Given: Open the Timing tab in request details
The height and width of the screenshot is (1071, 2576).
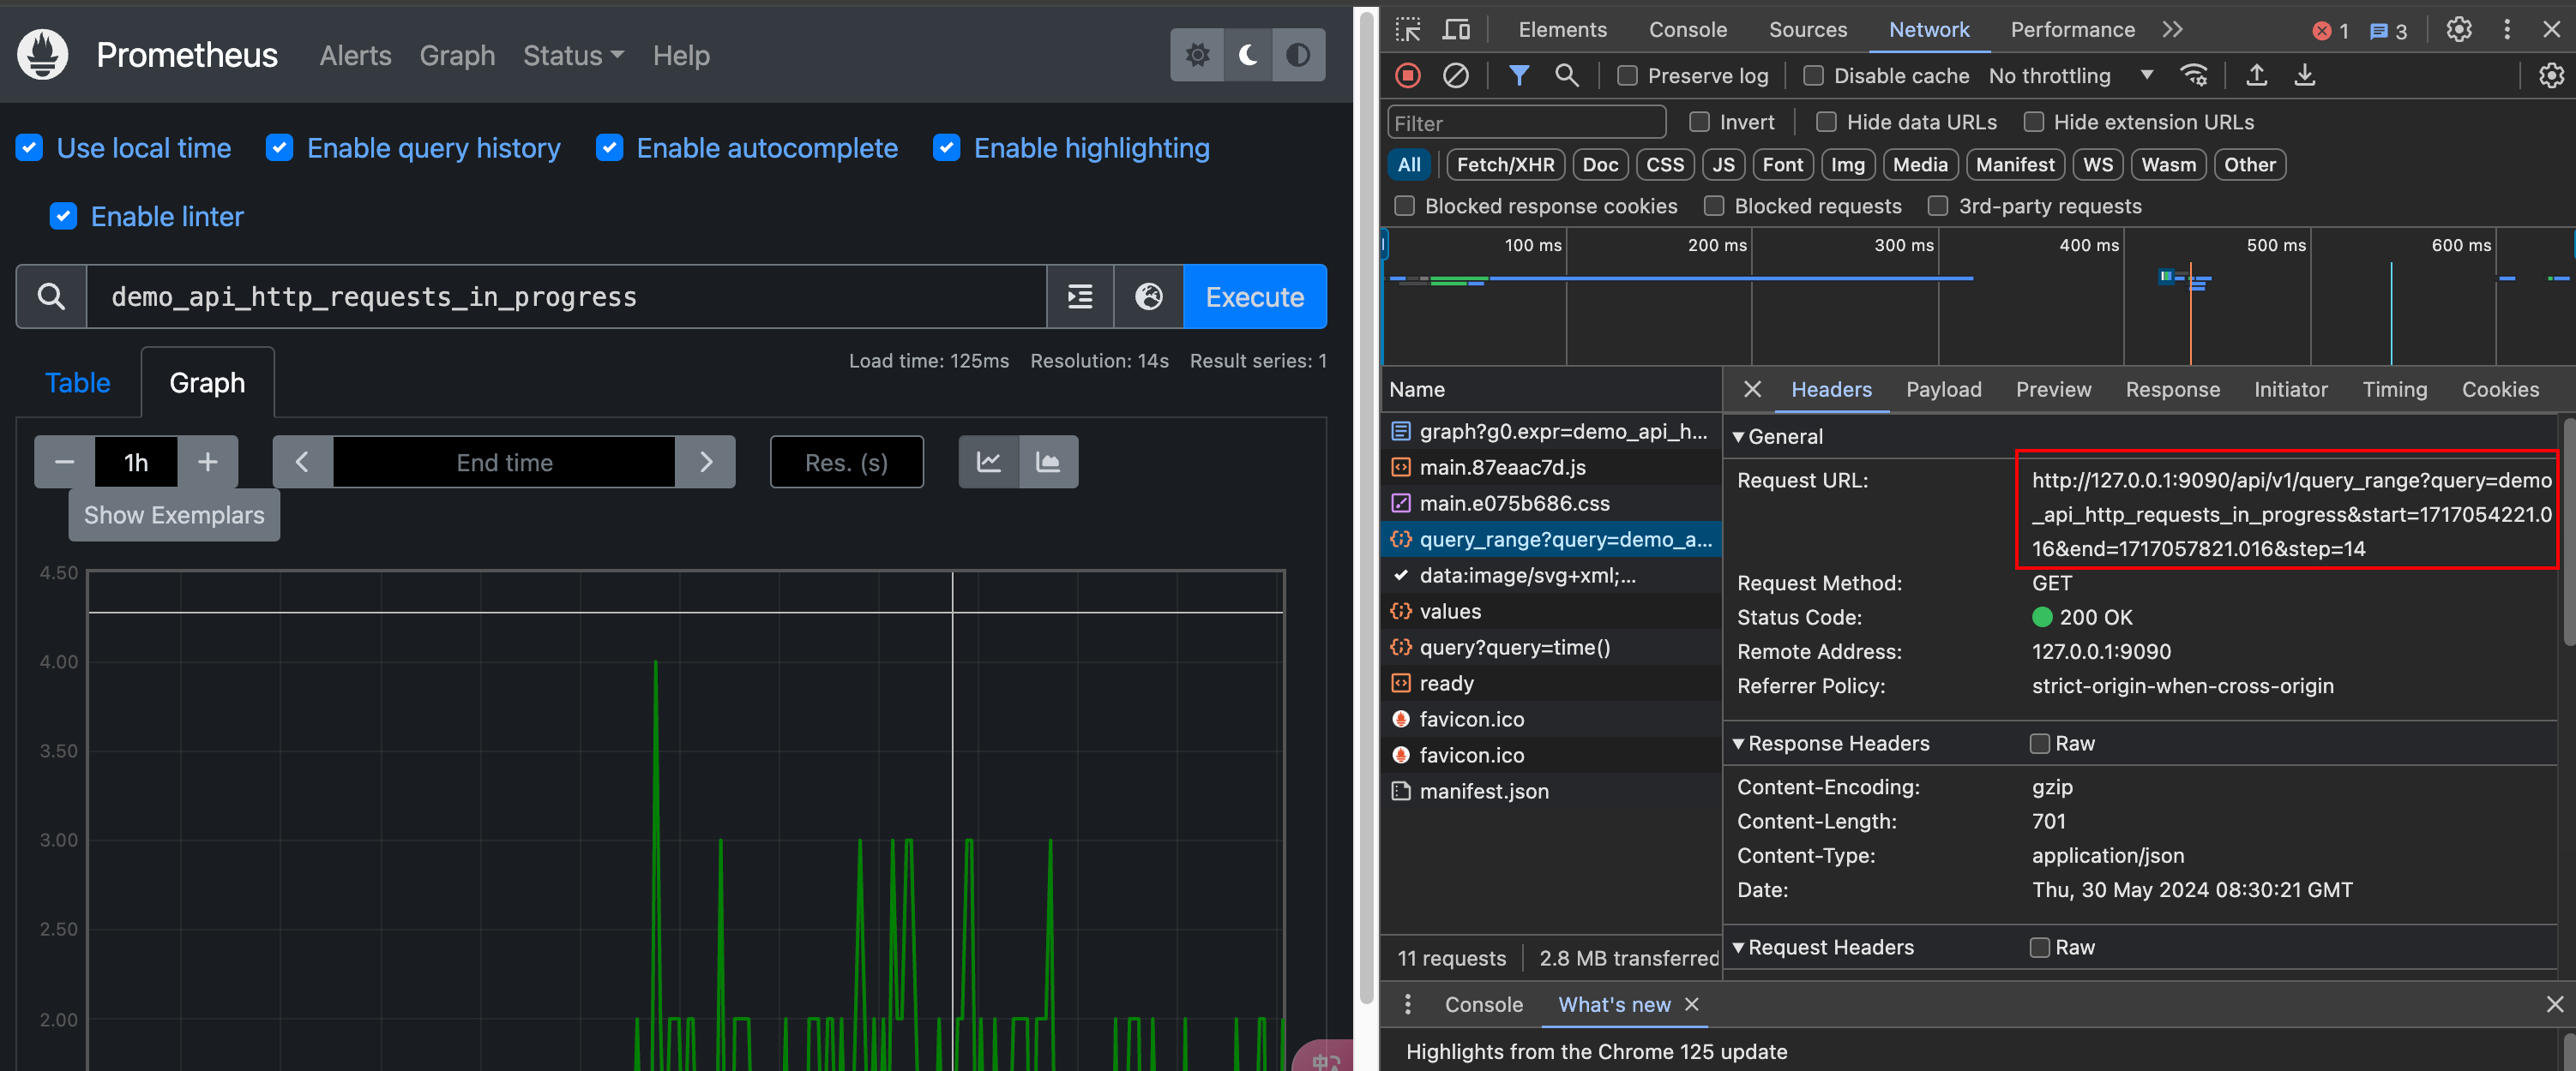Looking at the screenshot, I should point(2395,390).
